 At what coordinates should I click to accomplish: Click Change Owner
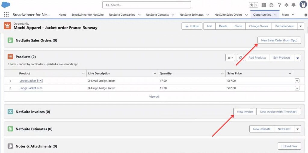[258, 26]
